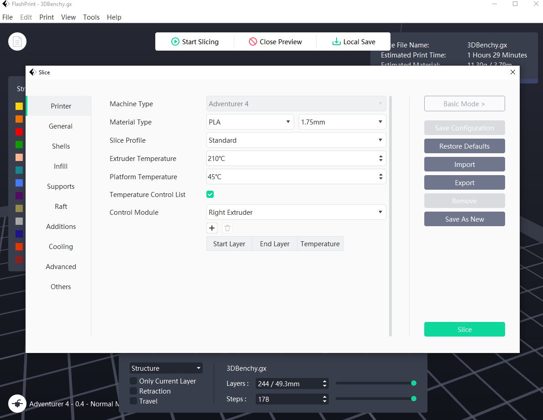Select the Advanced settings tab

coord(59,266)
